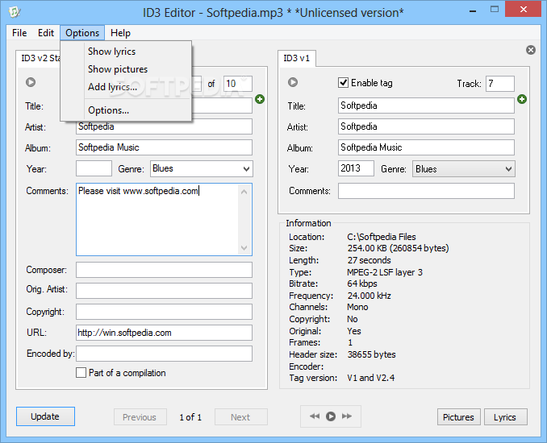This screenshot has width=547, height=443.
Task: Click the 1 of 1 file counter
Action: pyautogui.click(x=190, y=417)
